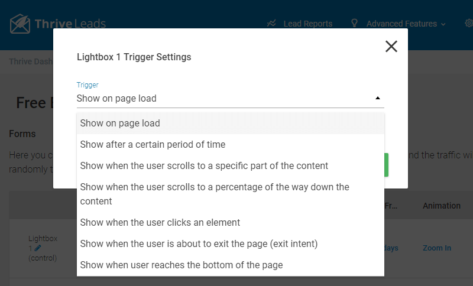Viewport: 473px width, 286px height.
Task: Open the settings gear icon in header
Action: (x=469, y=23)
